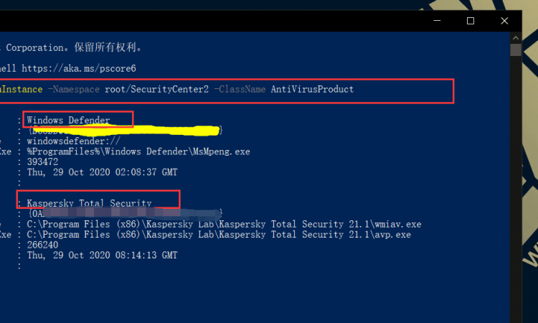Open the https://aka.ms/pscore6 link
Viewport: 538px width, 323px height.
[79, 69]
